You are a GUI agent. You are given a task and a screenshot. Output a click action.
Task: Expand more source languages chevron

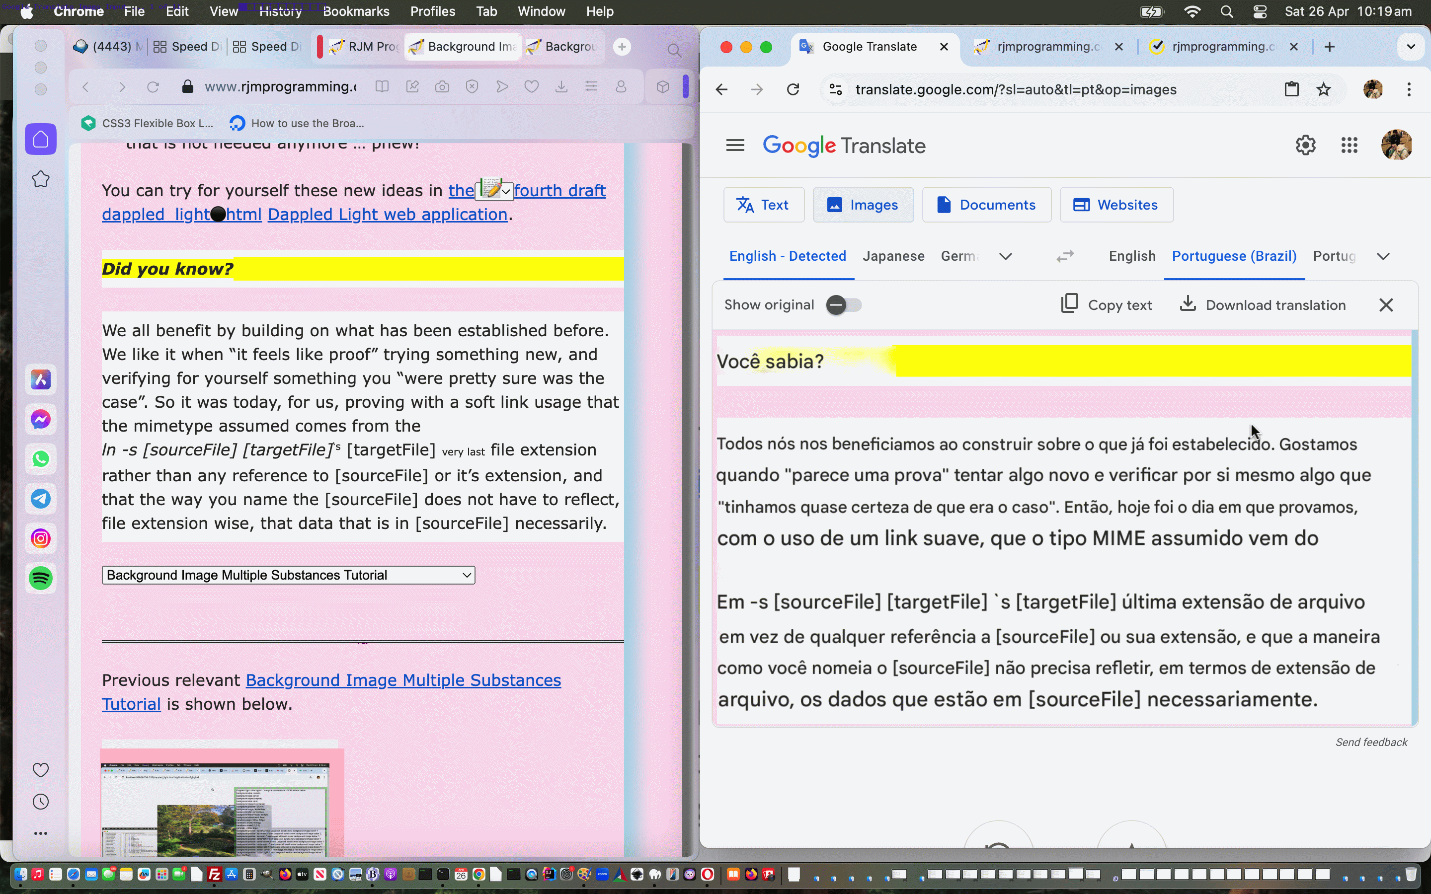point(1005,256)
